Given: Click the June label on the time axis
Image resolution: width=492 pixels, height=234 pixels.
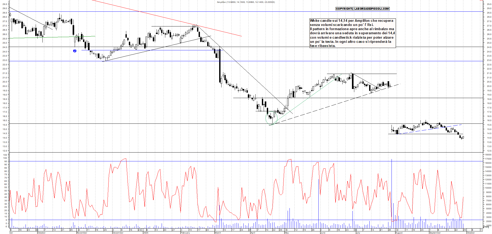Looking at the screenshot, I should click(x=323, y=233).
